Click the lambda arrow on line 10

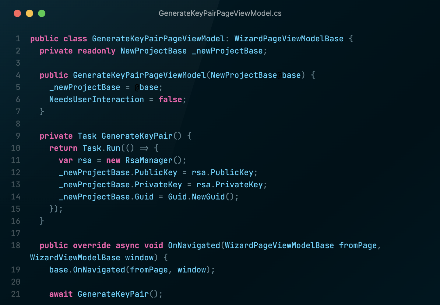click(144, 148)
